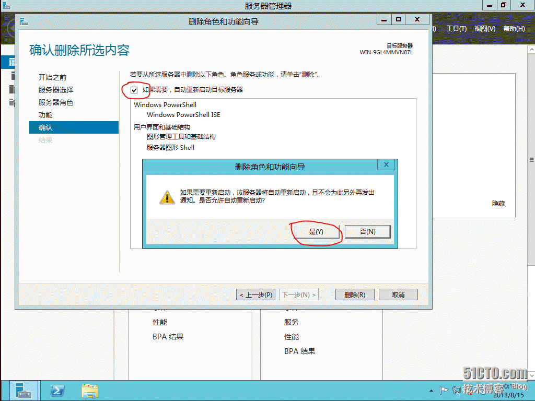This screenshot has width=535, height=401.
Task: Click 性能 in the left tile
Action: [160, 322]
